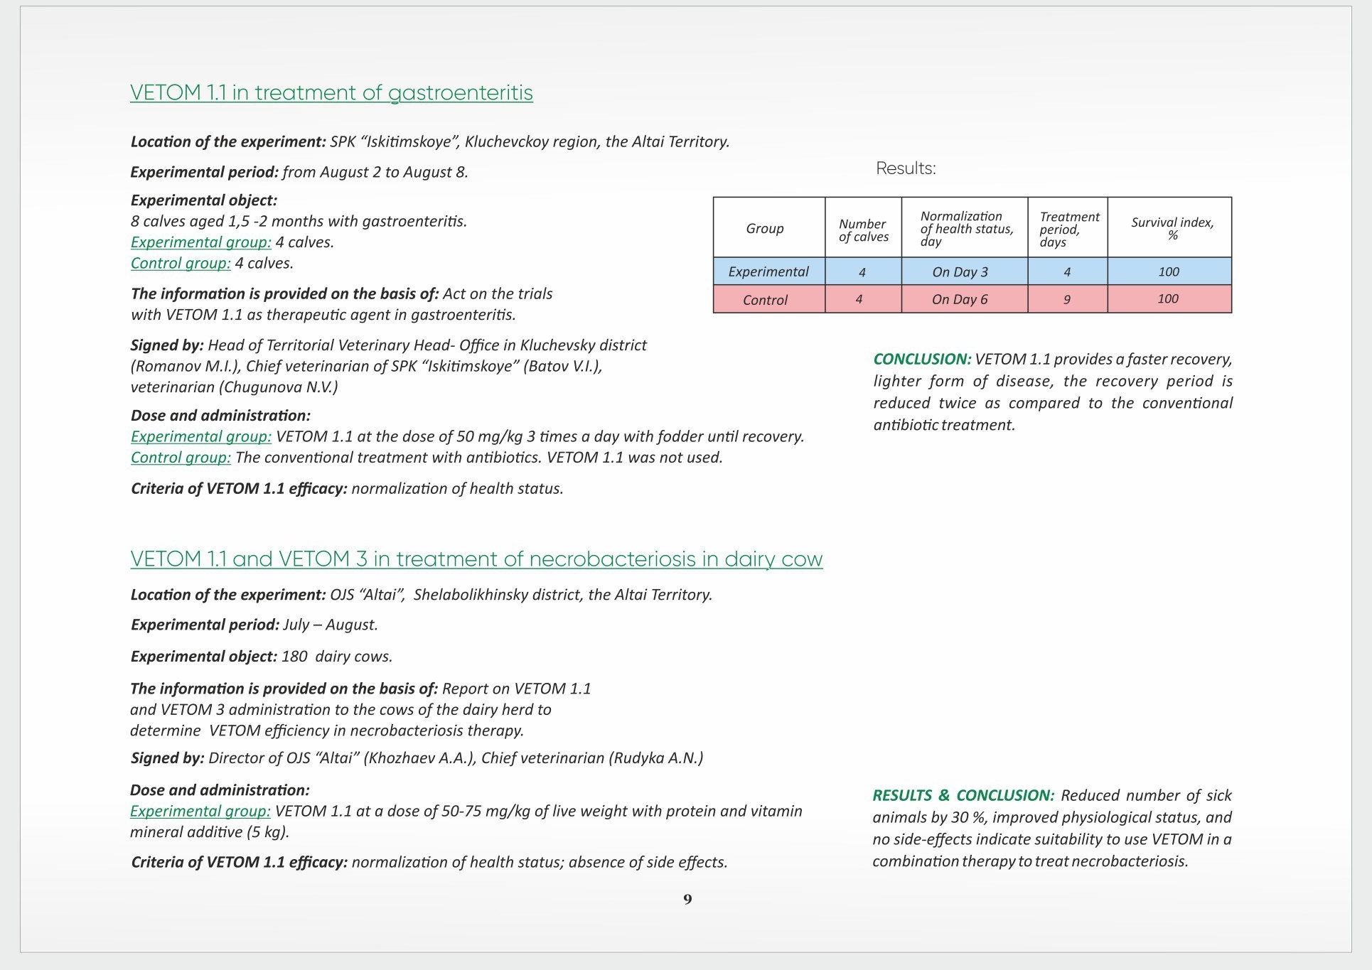Click the green 'CONCLUSION:' label
Image resolution: width=1372 pixels, height=970 pixels.
(x=922, y=360)
